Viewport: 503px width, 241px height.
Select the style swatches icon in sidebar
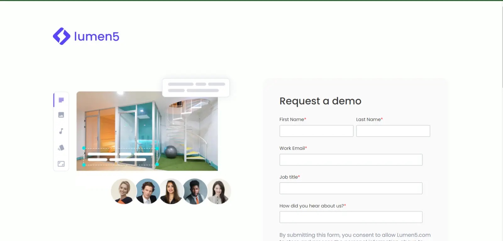pos(61,148)
